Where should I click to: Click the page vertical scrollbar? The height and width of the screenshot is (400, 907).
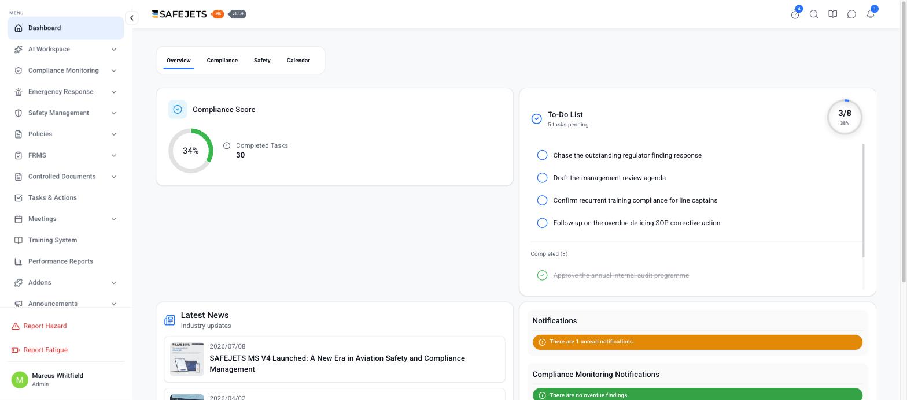click(x=904, y=141)
